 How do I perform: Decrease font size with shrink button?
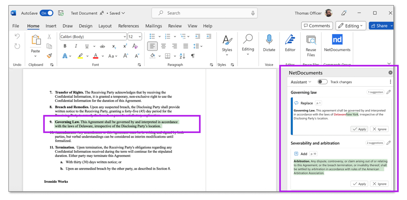click(137, 56)
